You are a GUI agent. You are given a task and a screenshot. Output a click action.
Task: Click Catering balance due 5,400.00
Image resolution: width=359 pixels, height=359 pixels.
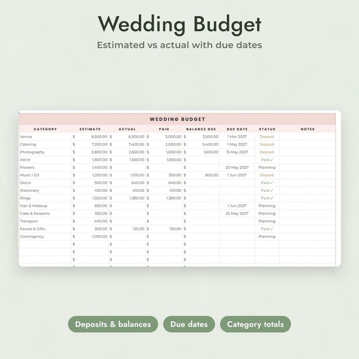click(201, 145)
